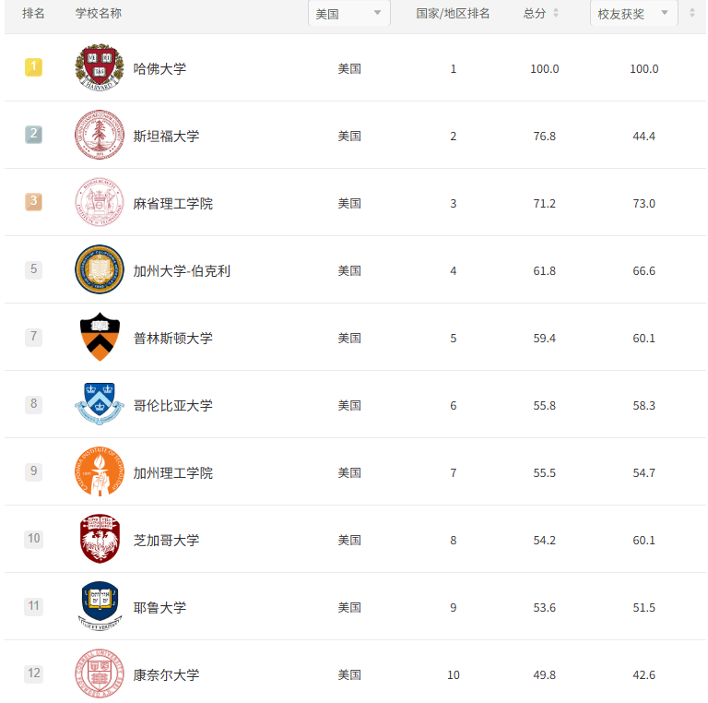Click the yellow rank 1 badge
This screenshot has height=703, width=708.
(x=33, y=66)
